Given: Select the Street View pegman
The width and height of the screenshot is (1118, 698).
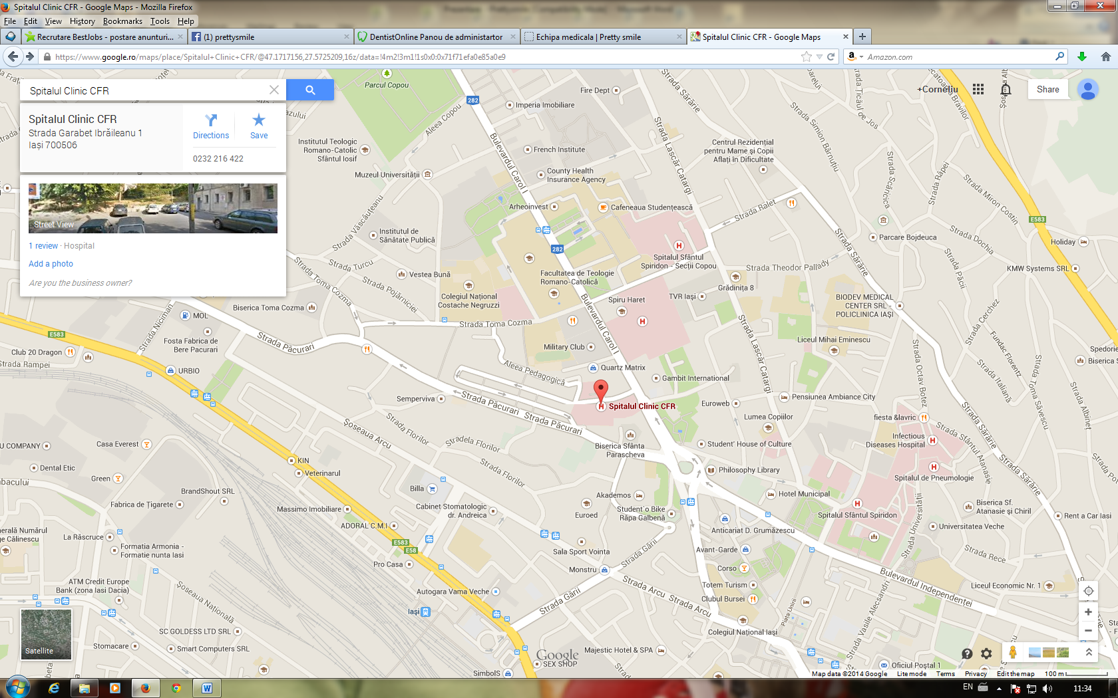Looking at the screenshot, I should pyautogui.click(x=1013, y=653).
